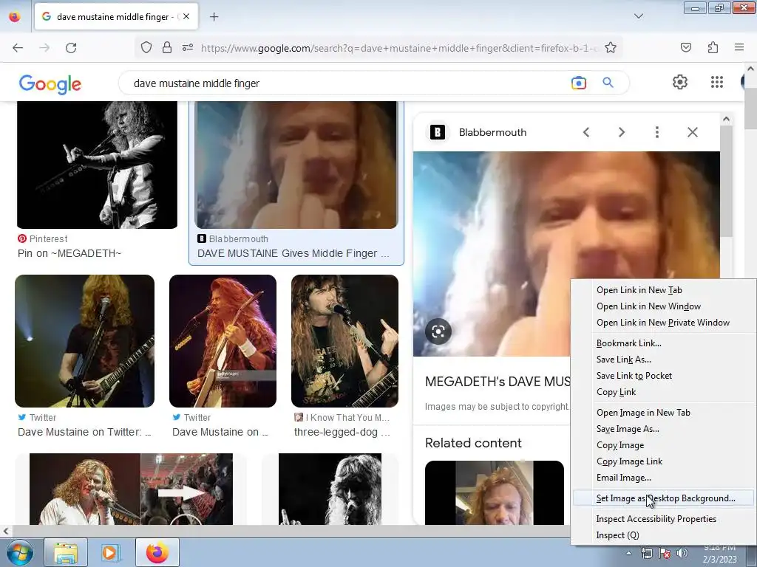Choose Open Link in New Private Window

pyautogui.click(x=663, y=323)
